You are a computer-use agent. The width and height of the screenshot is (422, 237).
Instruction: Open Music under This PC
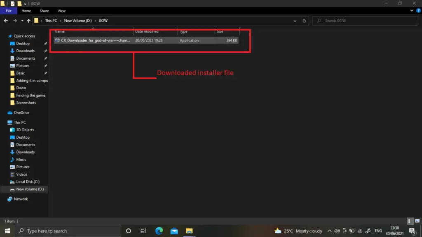pos(21,159)
